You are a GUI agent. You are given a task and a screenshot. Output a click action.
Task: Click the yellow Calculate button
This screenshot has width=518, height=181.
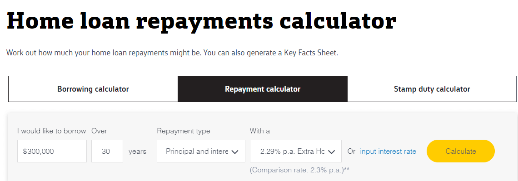coord(461,151)
